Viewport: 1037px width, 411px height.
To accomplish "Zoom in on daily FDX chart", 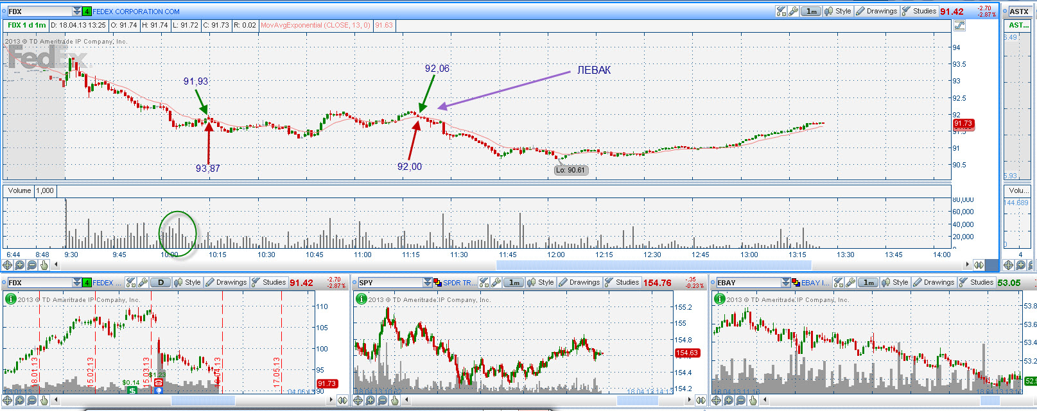I will pyautogui.click(x=20, y=400).
